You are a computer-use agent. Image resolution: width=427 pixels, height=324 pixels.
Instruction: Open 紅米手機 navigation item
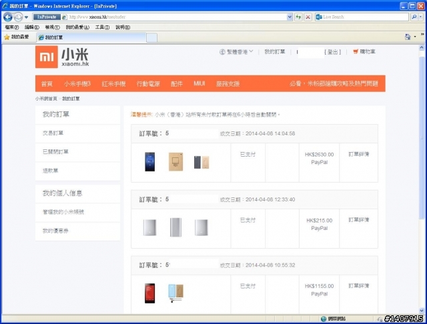click(113, 84)
